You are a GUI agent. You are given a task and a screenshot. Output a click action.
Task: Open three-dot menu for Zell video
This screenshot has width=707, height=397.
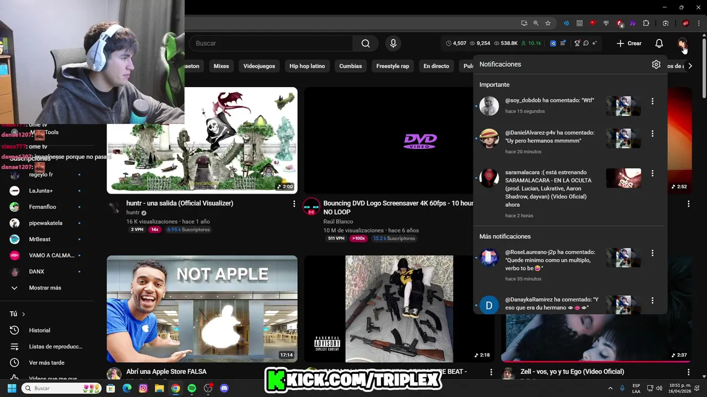(x=688, y=372)
